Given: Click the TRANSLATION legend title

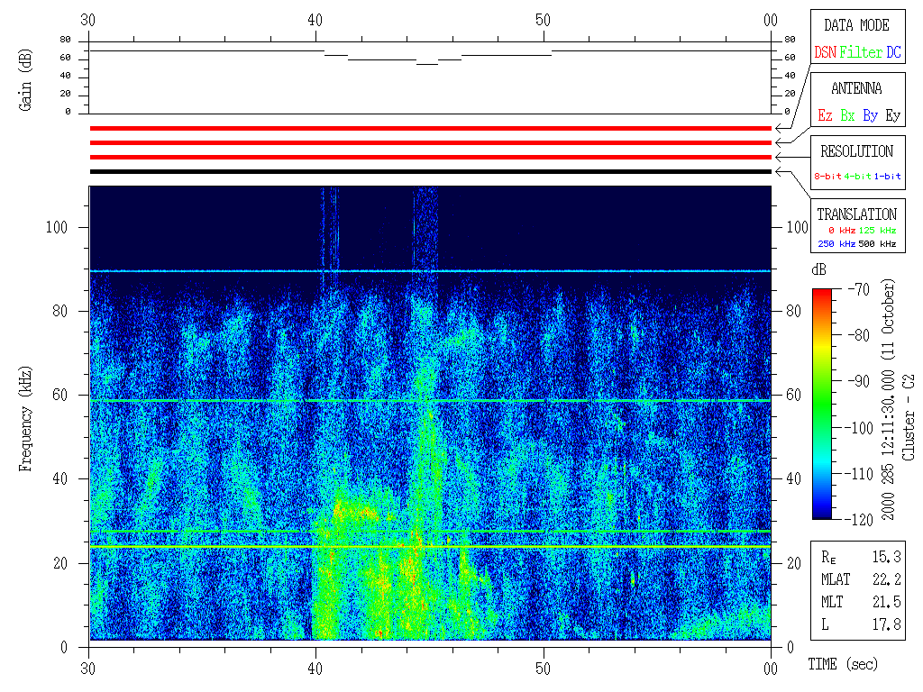Looking at the screenshot, I should (x=856, y=214).
